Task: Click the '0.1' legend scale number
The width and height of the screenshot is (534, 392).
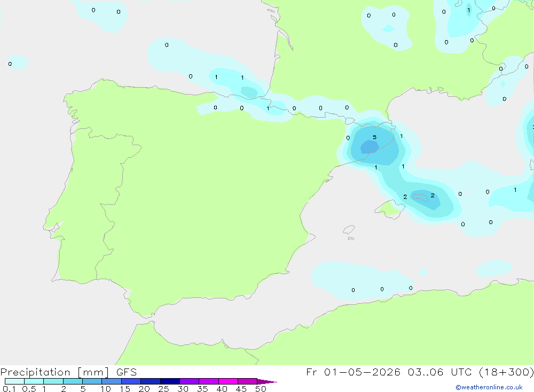Action: click(x=9, y=389)
